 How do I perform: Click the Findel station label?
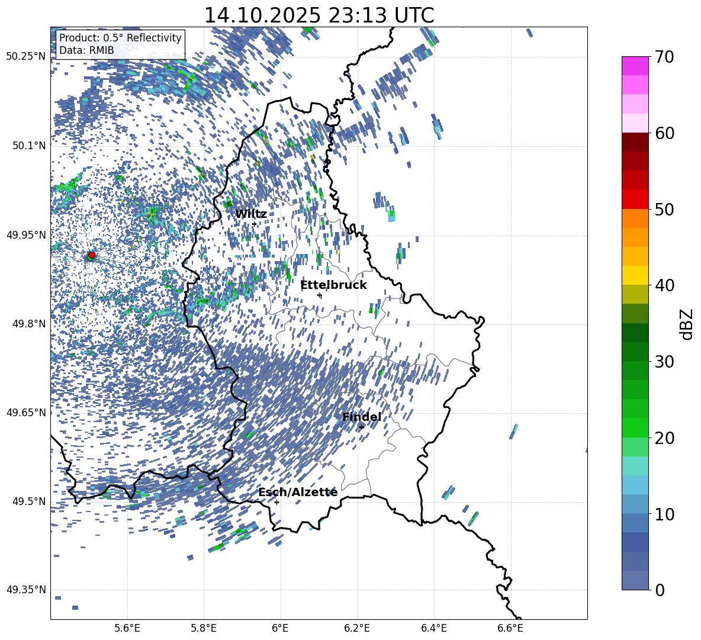tap(362, 417)
